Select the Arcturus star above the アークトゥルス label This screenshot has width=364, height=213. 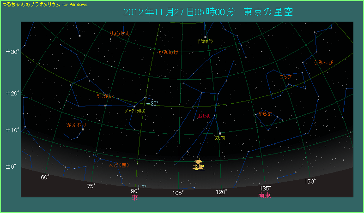134,106
